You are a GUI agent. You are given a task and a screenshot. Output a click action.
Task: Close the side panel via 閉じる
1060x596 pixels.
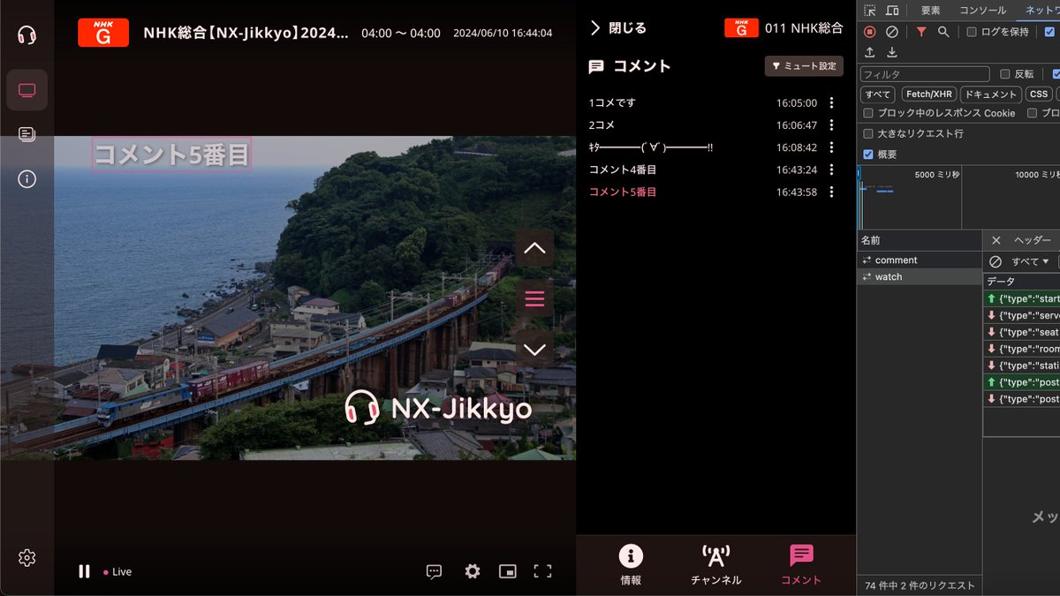618,28
